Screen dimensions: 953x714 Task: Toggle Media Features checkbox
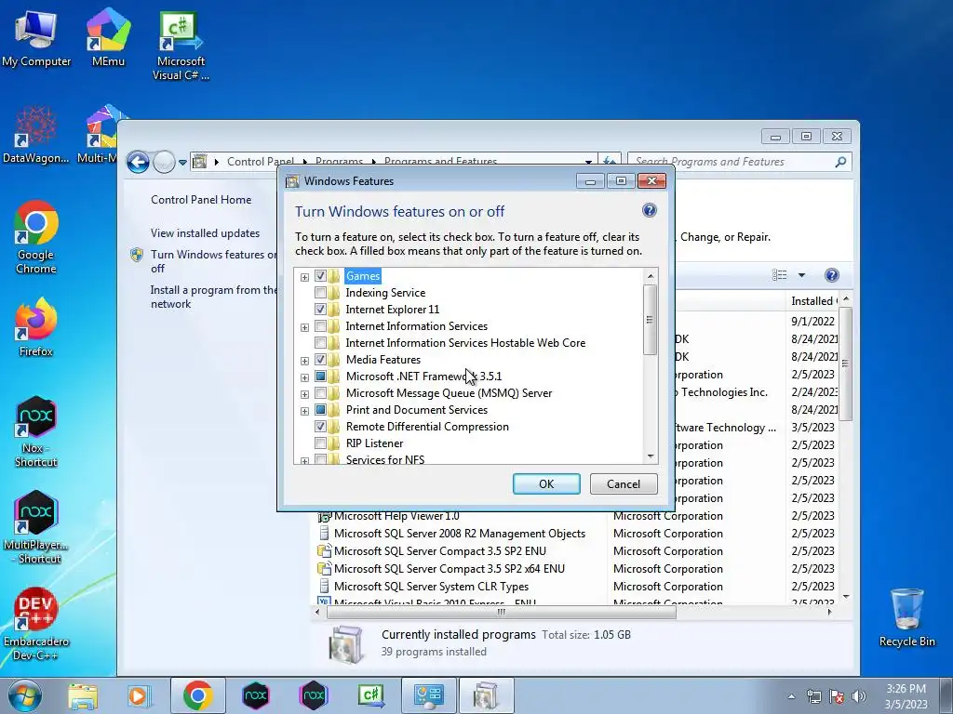tap(320, 360)
